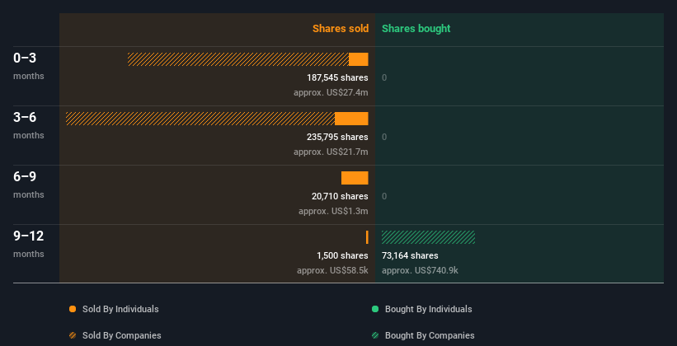The height and width of the screenshot is (346, 677).
Task: Toggle the Bought By Companies legend label
Action: [x=430, y=335]
